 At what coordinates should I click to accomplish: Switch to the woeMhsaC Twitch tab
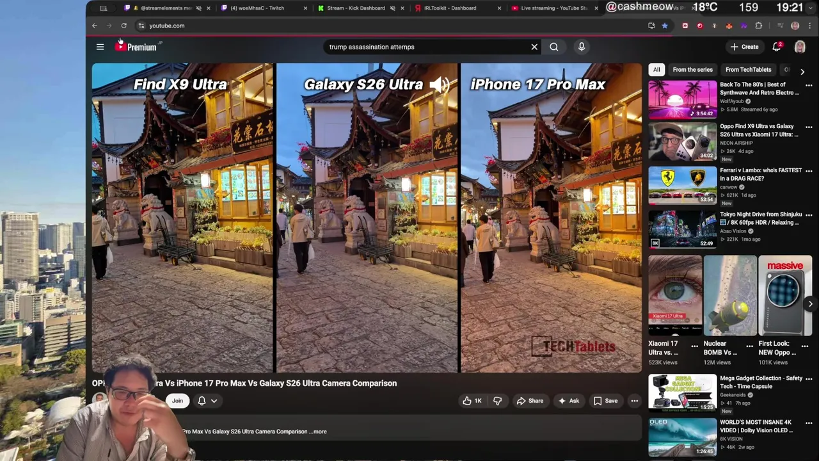[262, 8]
